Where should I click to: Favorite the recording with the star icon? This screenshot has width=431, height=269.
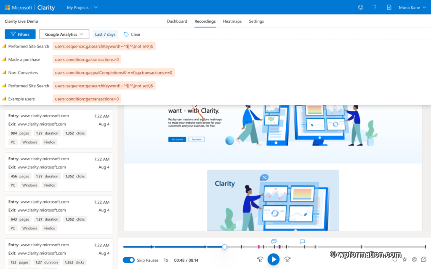404,259
